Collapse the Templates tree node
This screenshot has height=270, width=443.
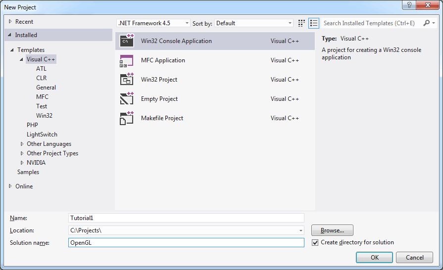point(12,50)
